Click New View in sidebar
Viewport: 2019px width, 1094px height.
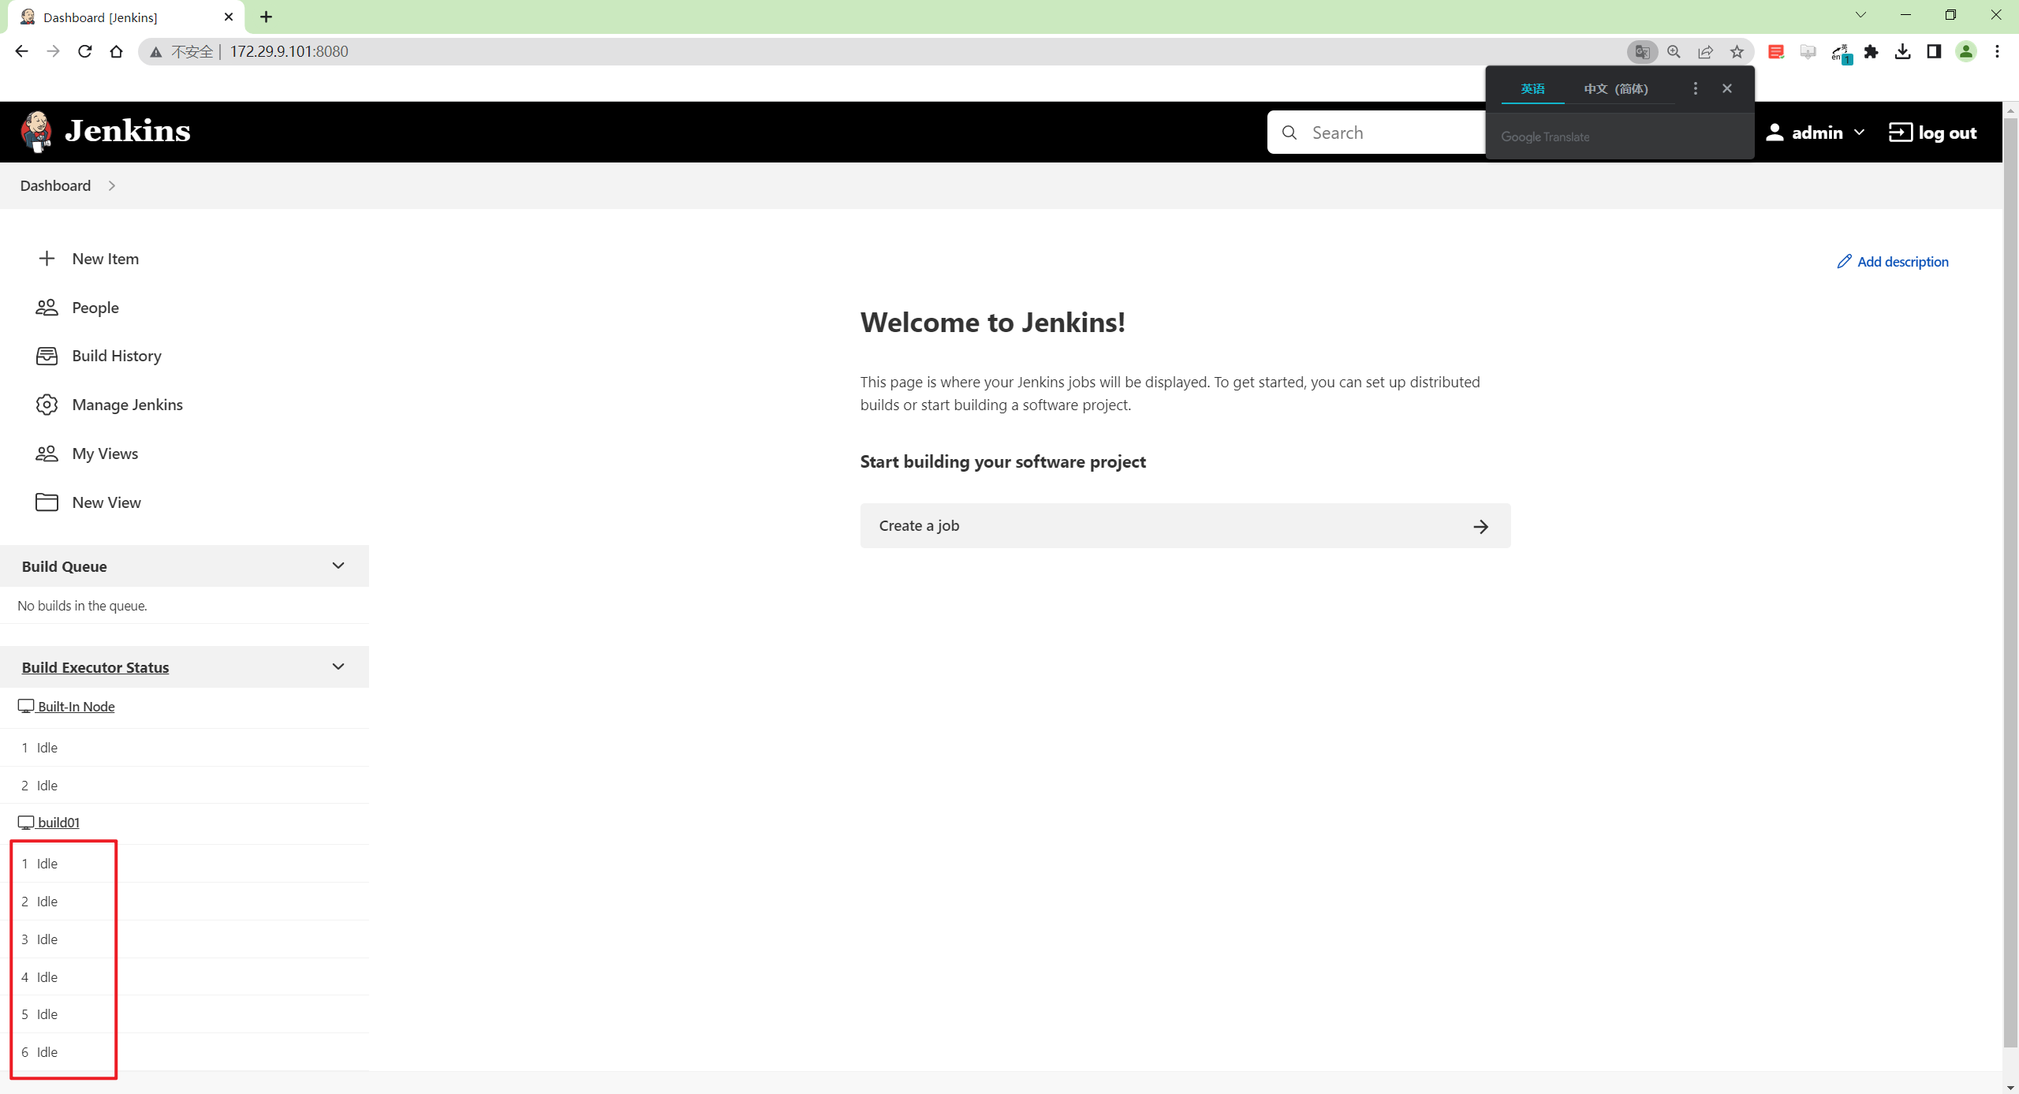106,502
